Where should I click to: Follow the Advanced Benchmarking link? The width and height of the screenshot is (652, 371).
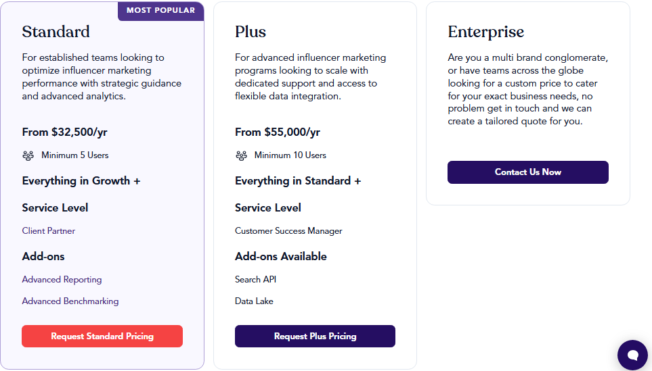pos(70,301)
